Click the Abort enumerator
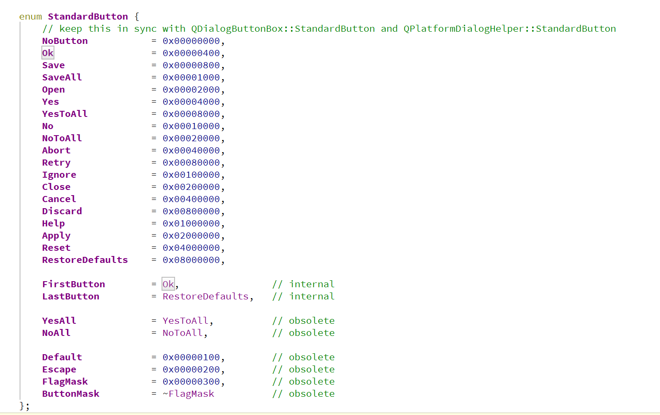 [x=56, y=150]
